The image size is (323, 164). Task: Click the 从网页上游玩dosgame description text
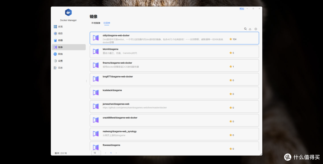point(114,135)
